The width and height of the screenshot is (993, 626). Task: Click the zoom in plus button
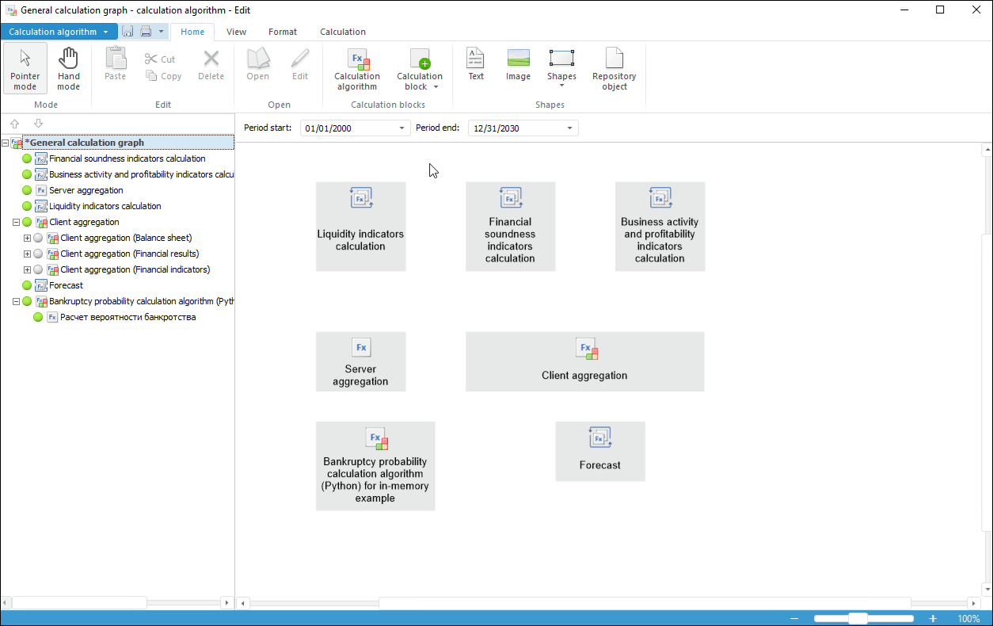click(x=933, y=619)
